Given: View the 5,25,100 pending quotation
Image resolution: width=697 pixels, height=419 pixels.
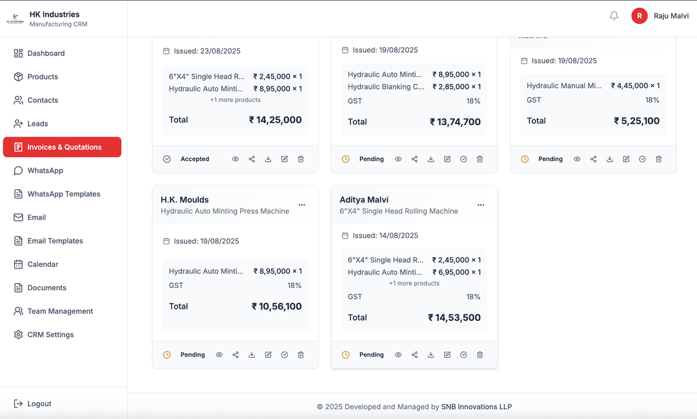Looking at the screenshot, I should pyautogui.click(x=577, y=159).
